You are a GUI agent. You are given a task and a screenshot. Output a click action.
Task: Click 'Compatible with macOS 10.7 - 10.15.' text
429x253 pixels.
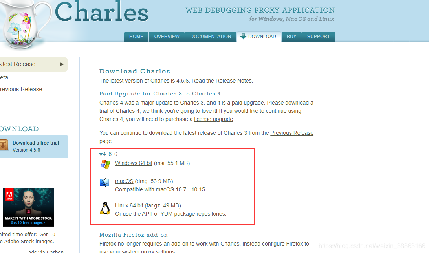coord(161,189)
